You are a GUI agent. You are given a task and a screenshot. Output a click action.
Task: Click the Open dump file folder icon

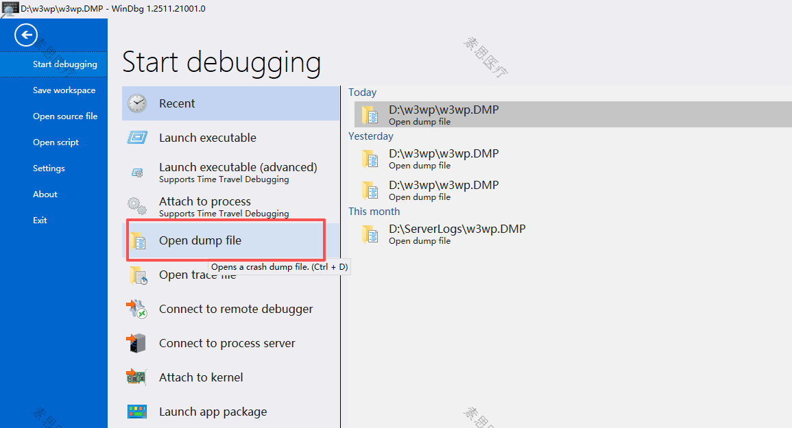click(138, 241)
